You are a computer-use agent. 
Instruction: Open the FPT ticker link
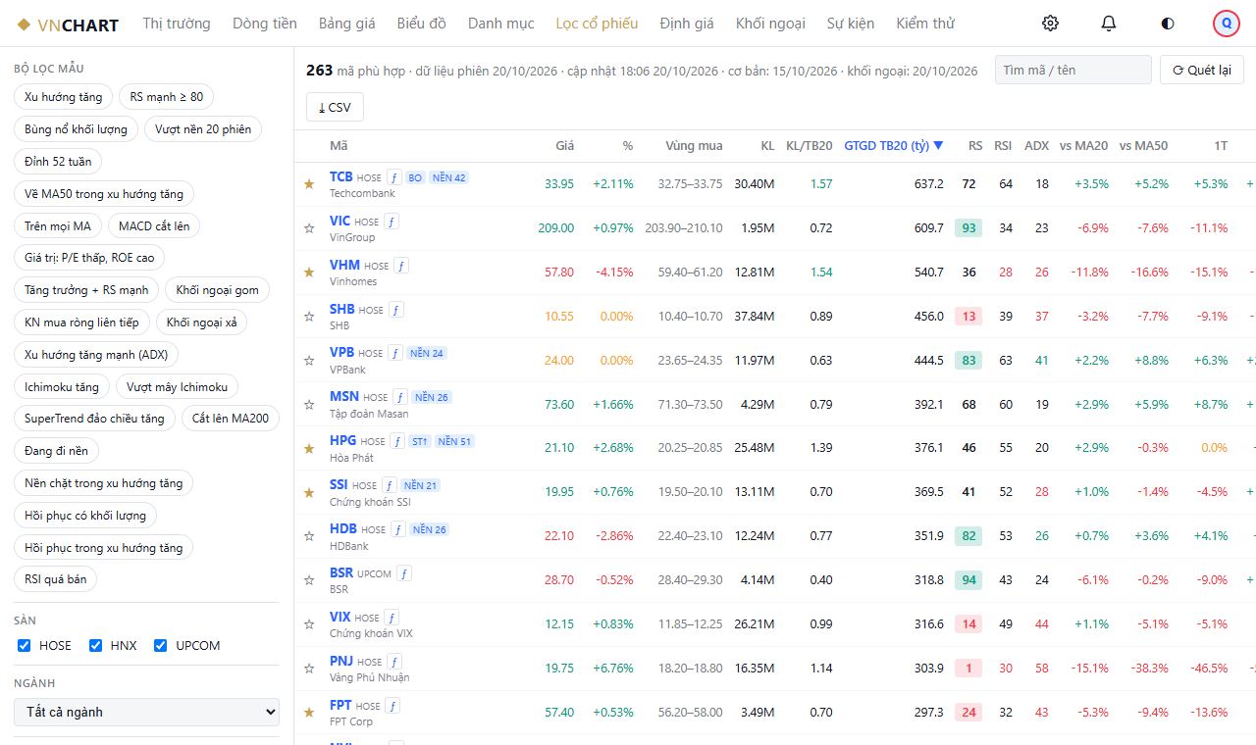pyautogui.click(x=340, y=705)
